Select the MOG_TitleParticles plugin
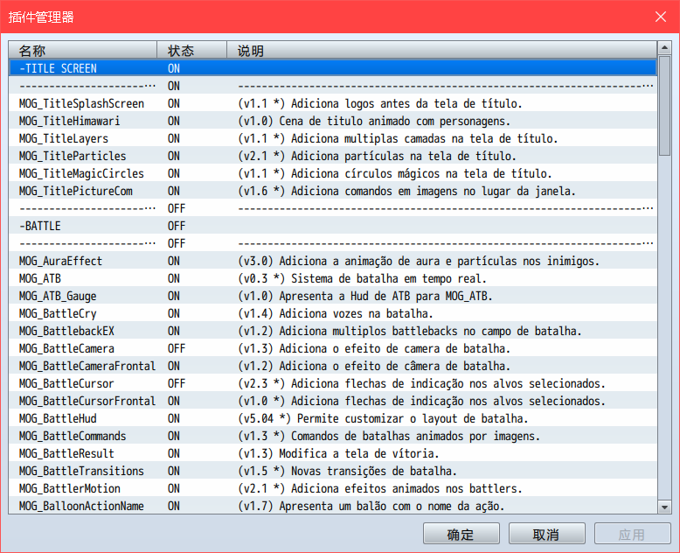The image size is (680, 553). point(333,156)
